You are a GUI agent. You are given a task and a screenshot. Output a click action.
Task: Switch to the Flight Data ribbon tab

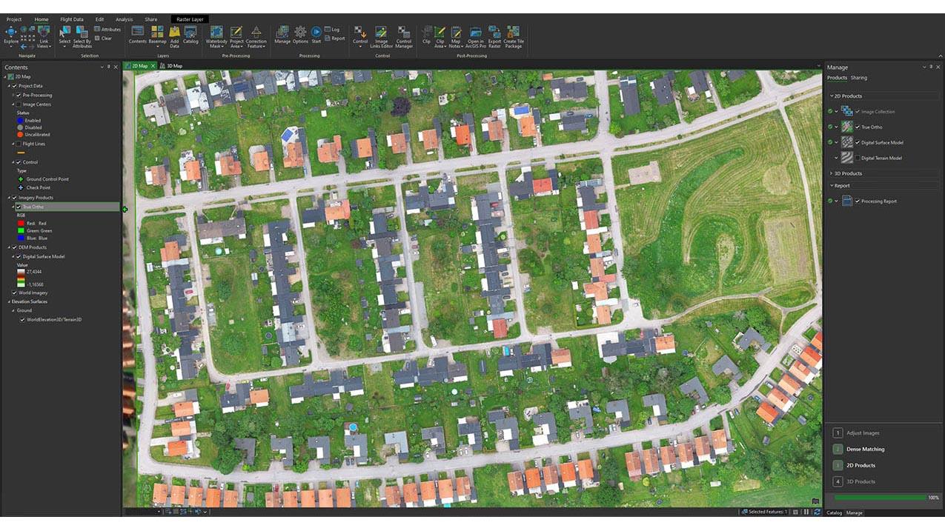(71, 19)
